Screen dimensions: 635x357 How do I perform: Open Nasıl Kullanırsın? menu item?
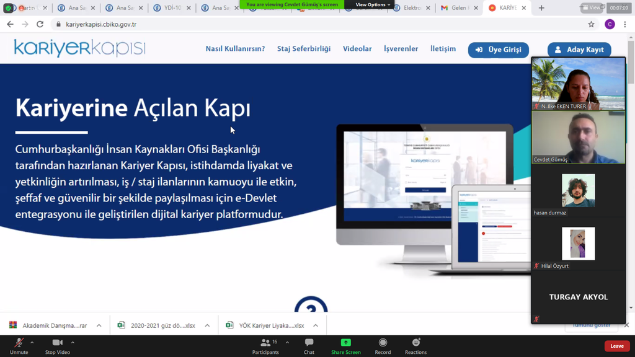235,49
